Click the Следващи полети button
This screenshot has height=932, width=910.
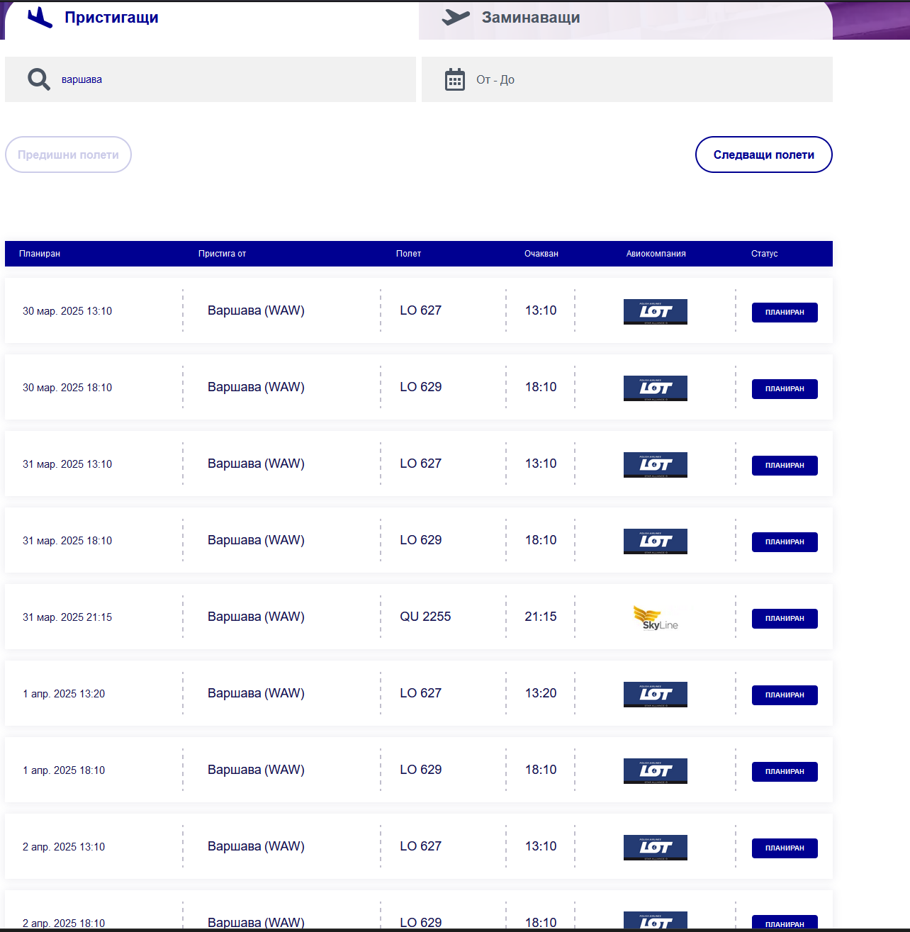tap(764, 155)
